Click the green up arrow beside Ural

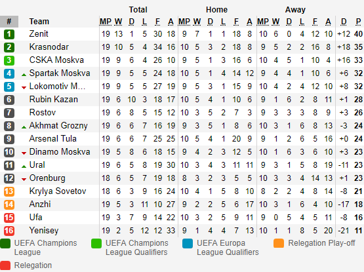pyautogui.click(x=24, y=166)
